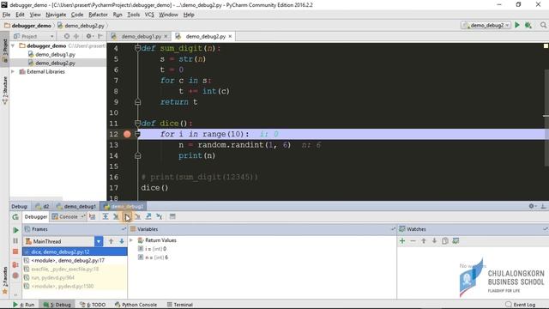Viewport: 549px width, 309px height.
Task: Stop the debug session red square
Action: (15, 251)
